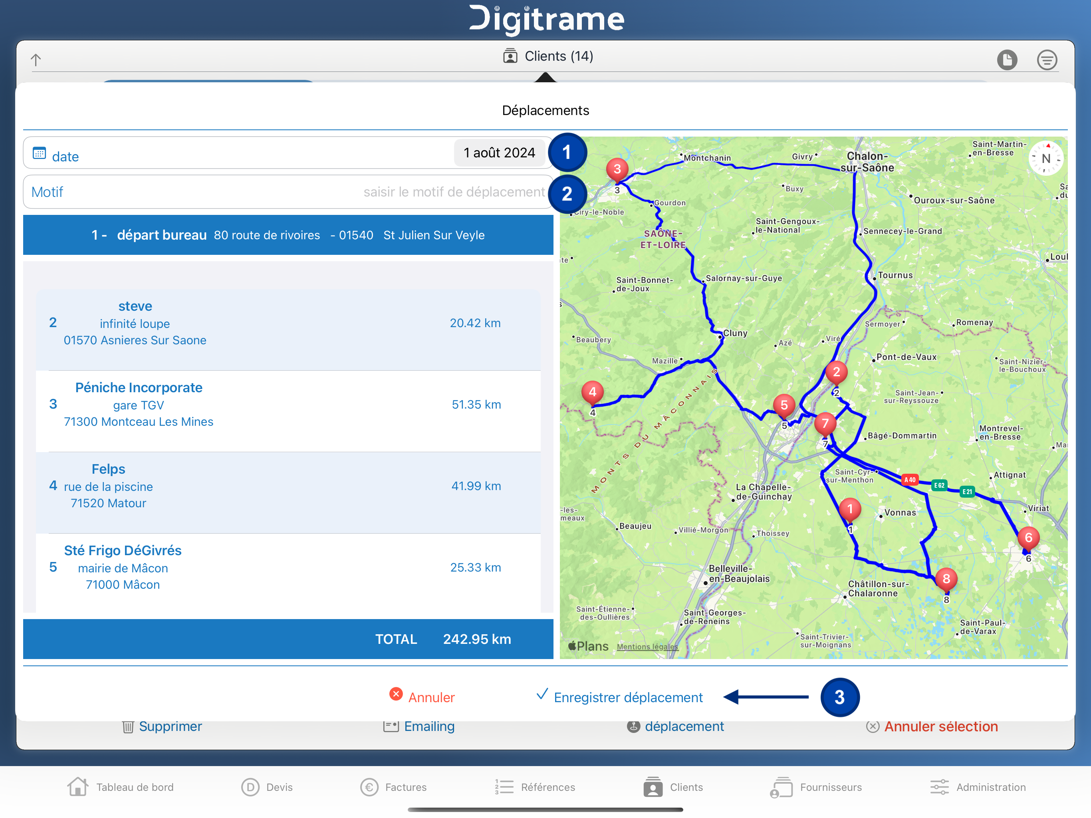Click the 25.33 km distance value

tap(476, 568)
